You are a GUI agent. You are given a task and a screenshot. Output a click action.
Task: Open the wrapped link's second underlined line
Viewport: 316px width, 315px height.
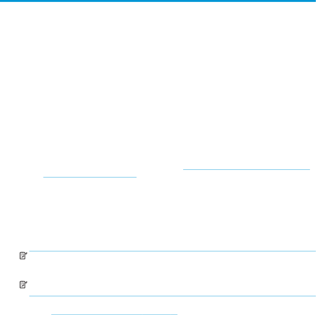click(90, 177)
